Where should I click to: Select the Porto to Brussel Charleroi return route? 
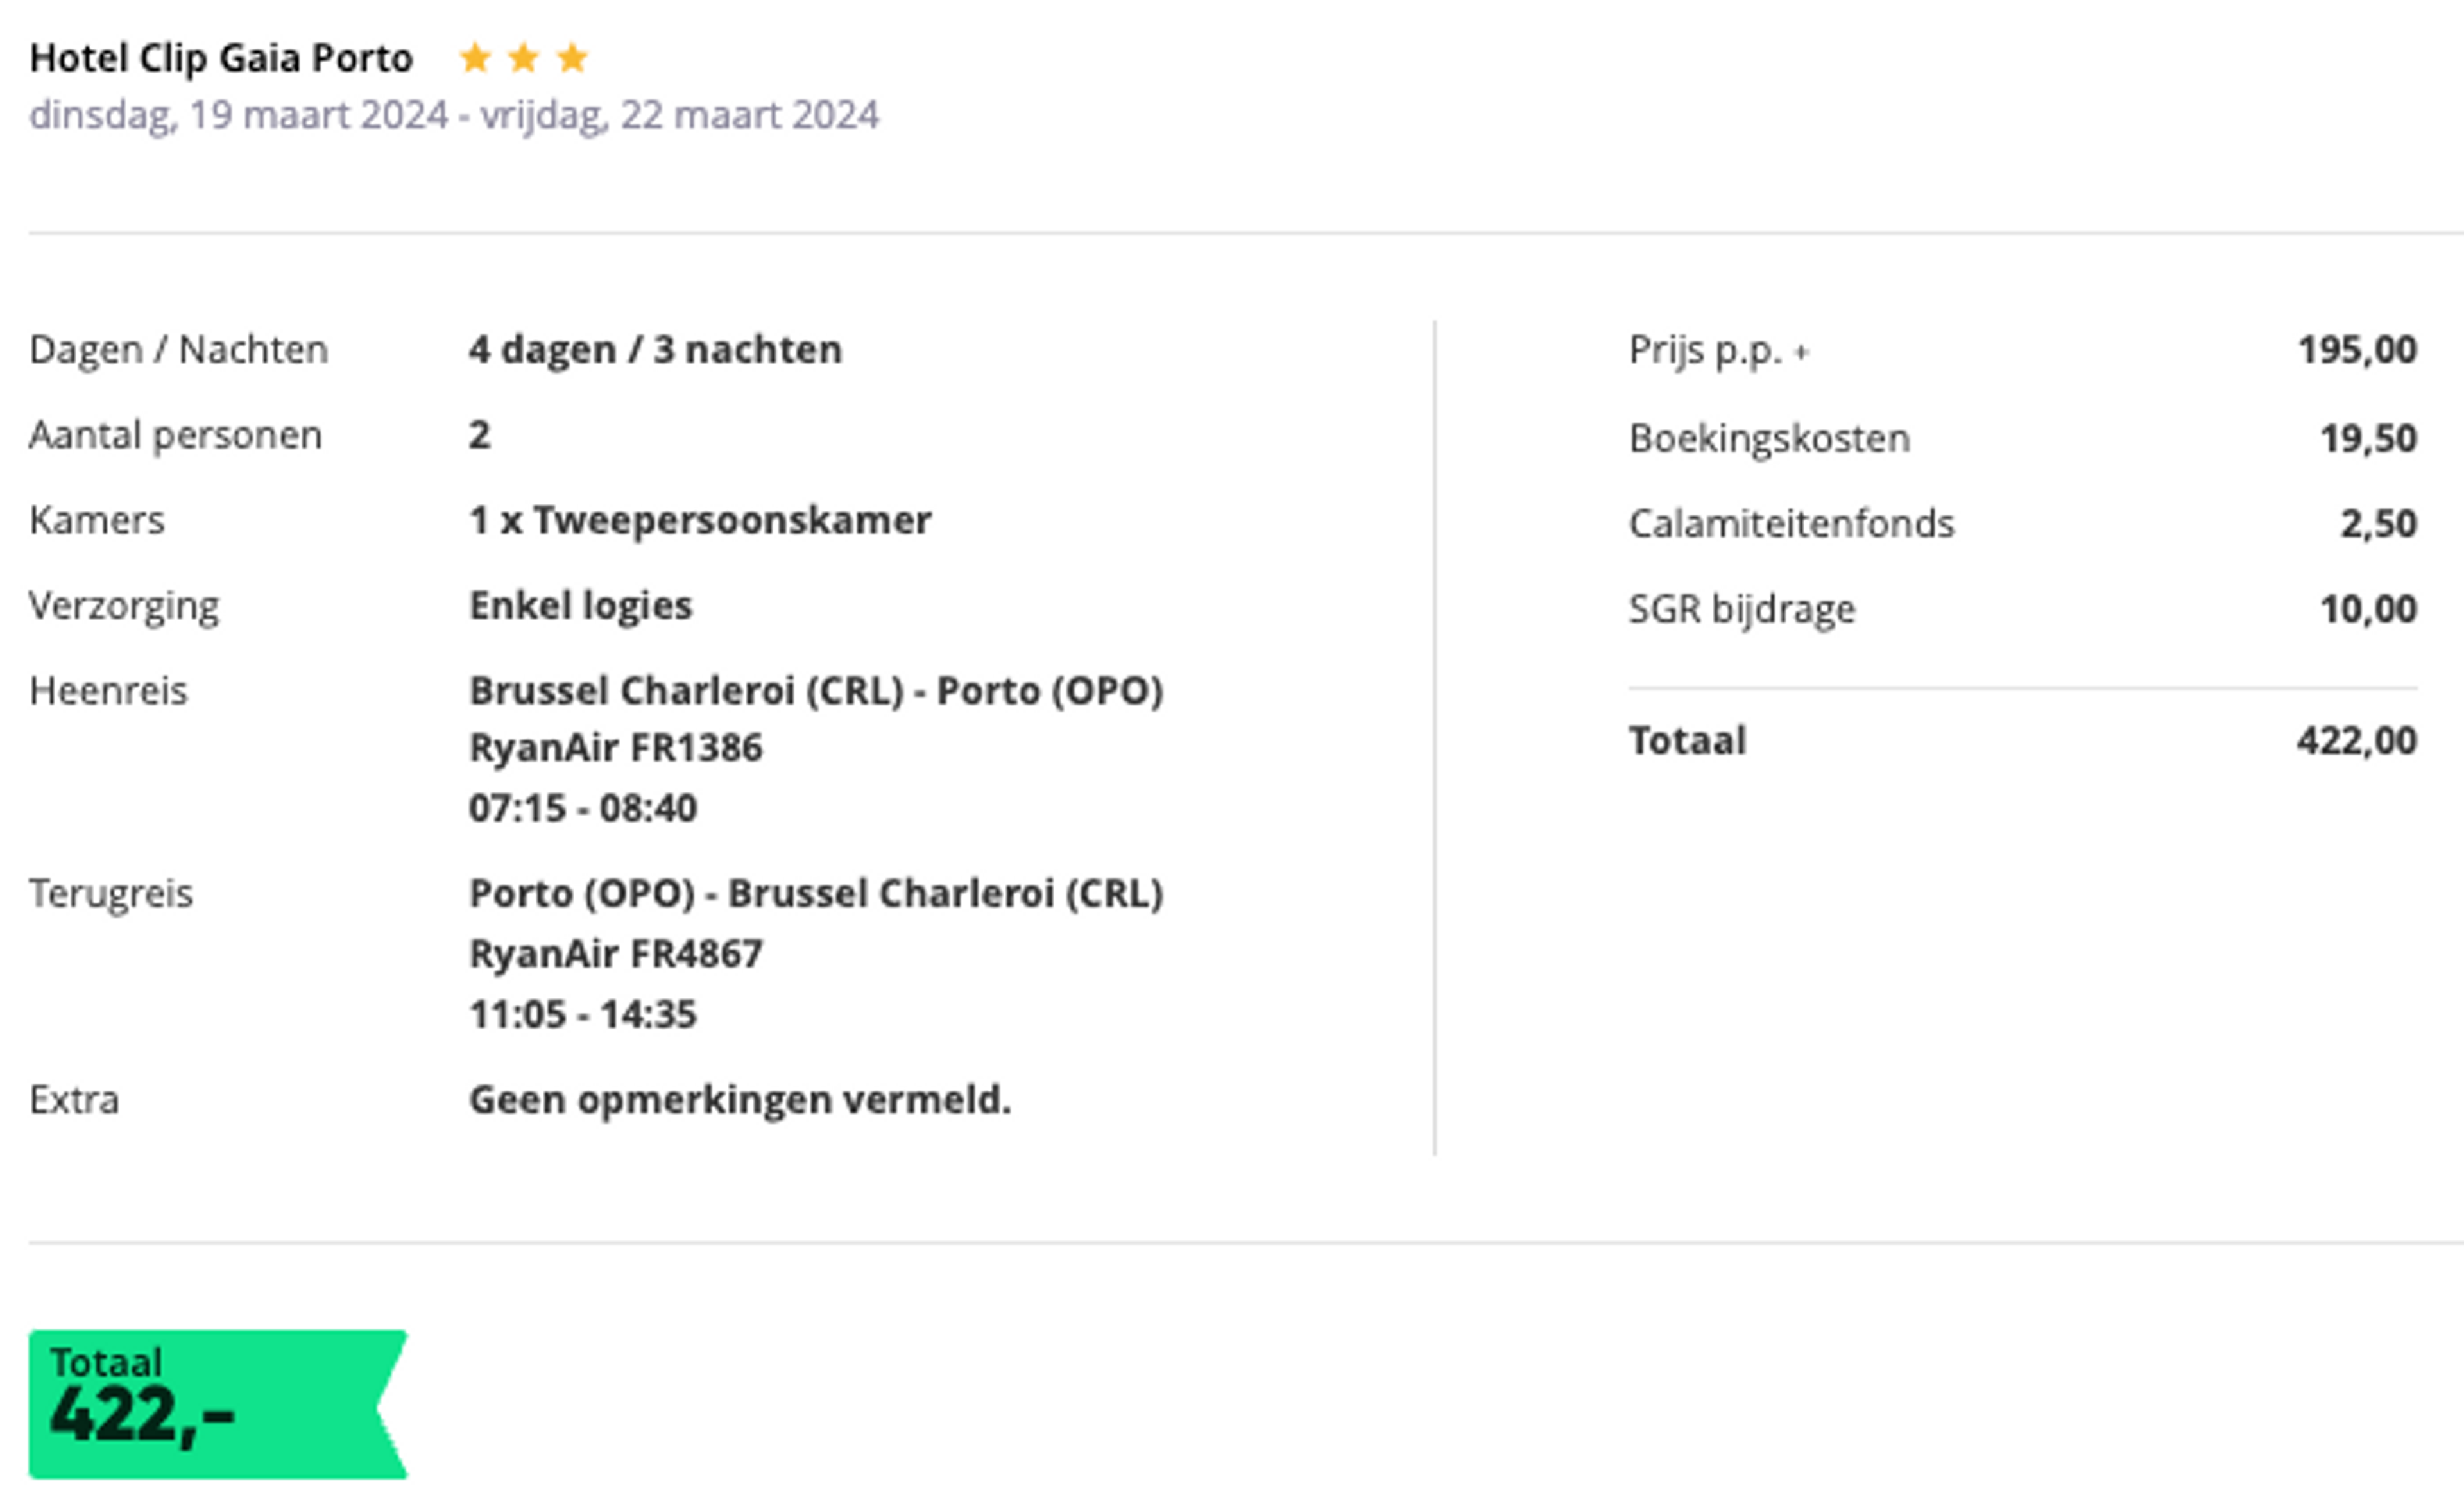[816, 894]
